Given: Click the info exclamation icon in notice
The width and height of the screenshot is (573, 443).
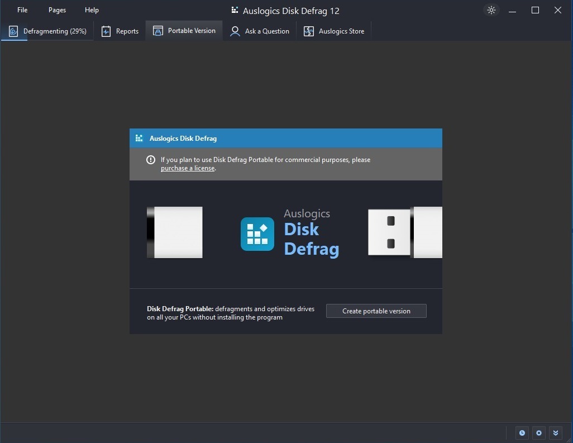Looking at the screenshot, I should pyautogui.click(x=151, y=160).
